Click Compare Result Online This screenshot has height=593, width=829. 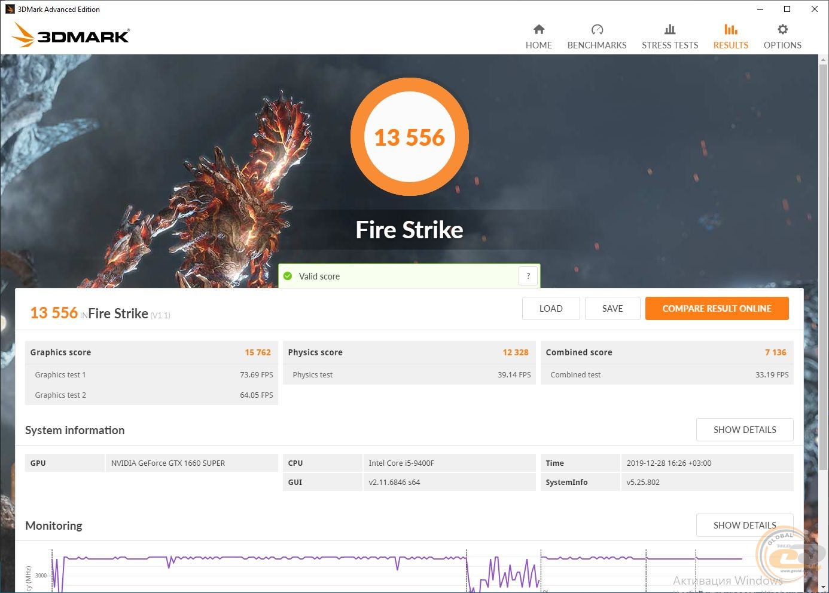717,309
